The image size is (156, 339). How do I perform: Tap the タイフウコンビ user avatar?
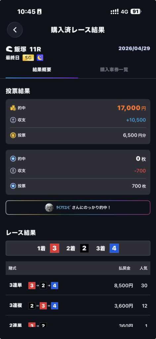coord(49,208)
